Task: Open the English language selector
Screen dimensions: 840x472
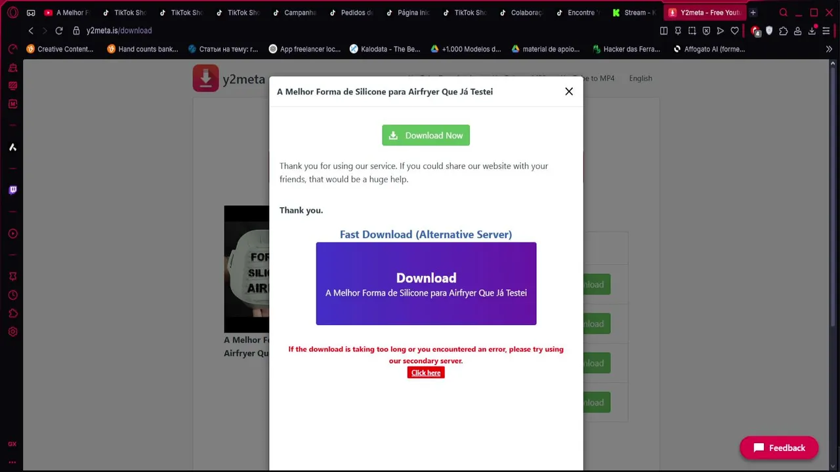Action: (640, 78)
